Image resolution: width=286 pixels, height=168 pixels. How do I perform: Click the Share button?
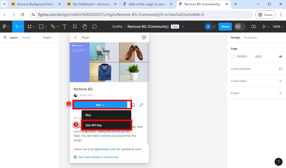(225, 27)
